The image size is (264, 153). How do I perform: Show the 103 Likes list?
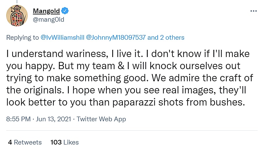coord(65,142)
